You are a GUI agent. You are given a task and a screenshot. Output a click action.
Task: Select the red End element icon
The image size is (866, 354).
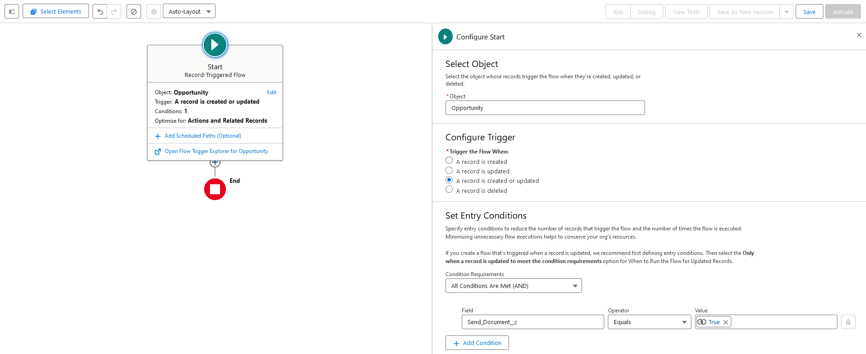coord(215,189)
